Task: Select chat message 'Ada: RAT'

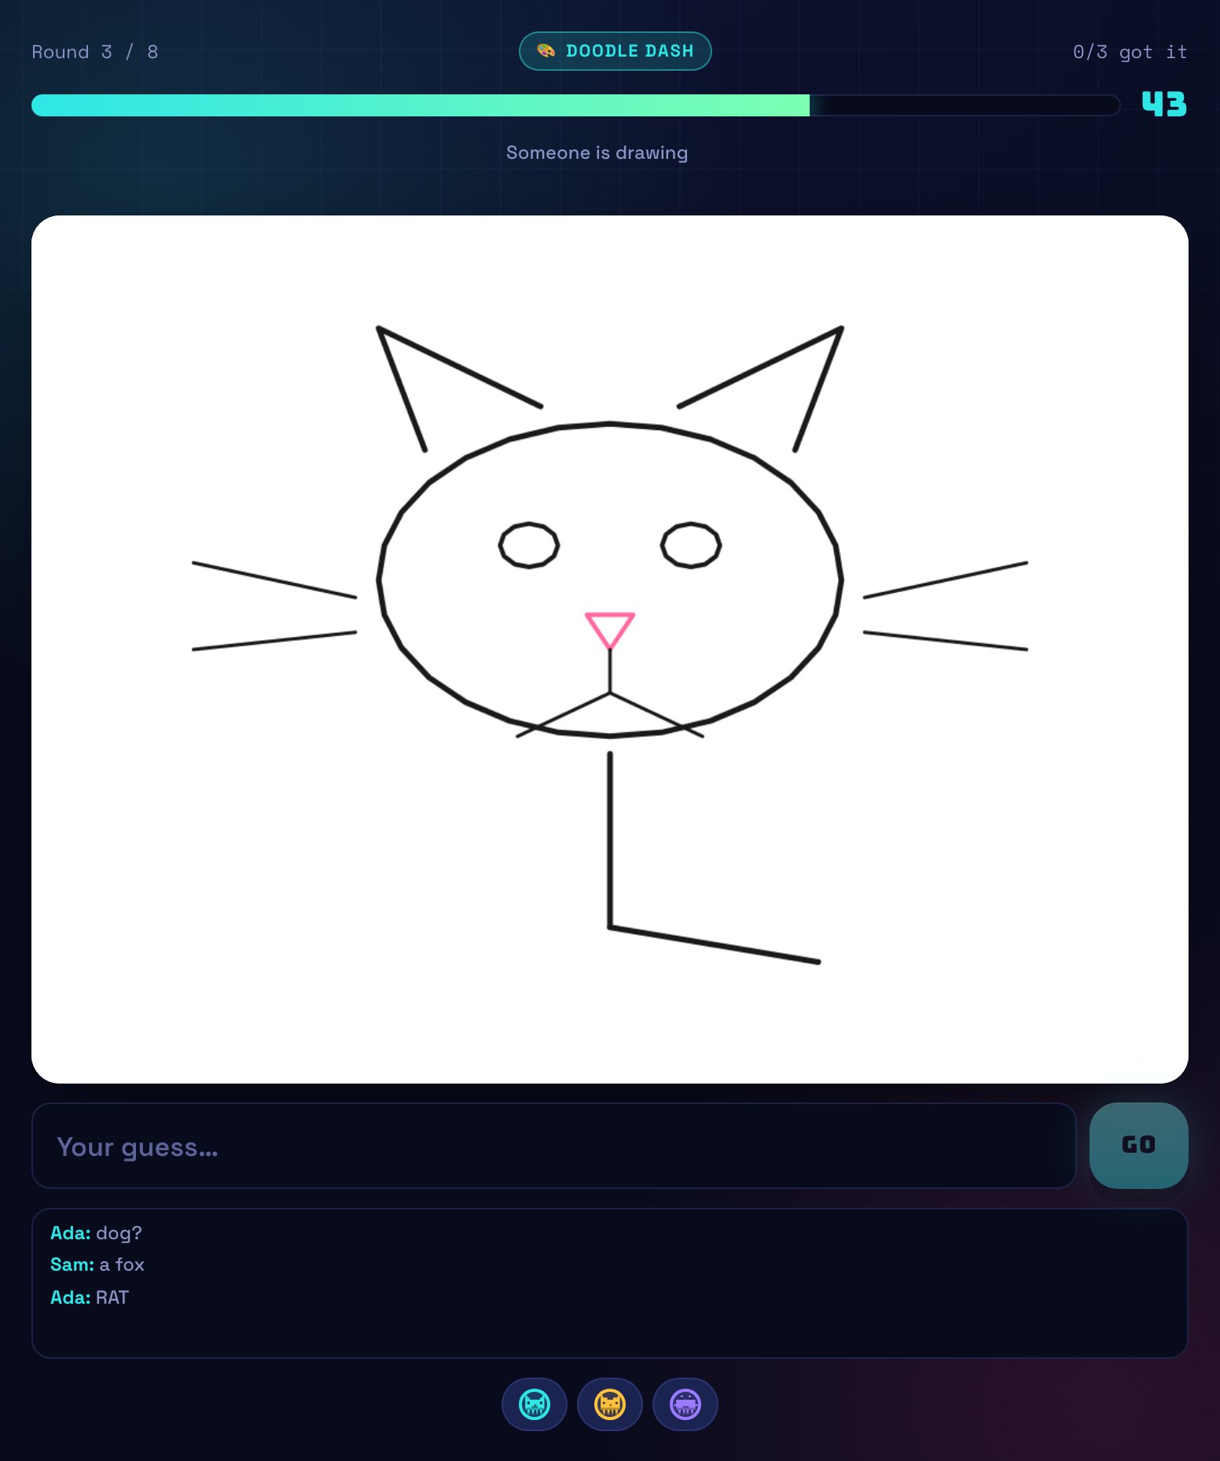Action: (90, 1297)
